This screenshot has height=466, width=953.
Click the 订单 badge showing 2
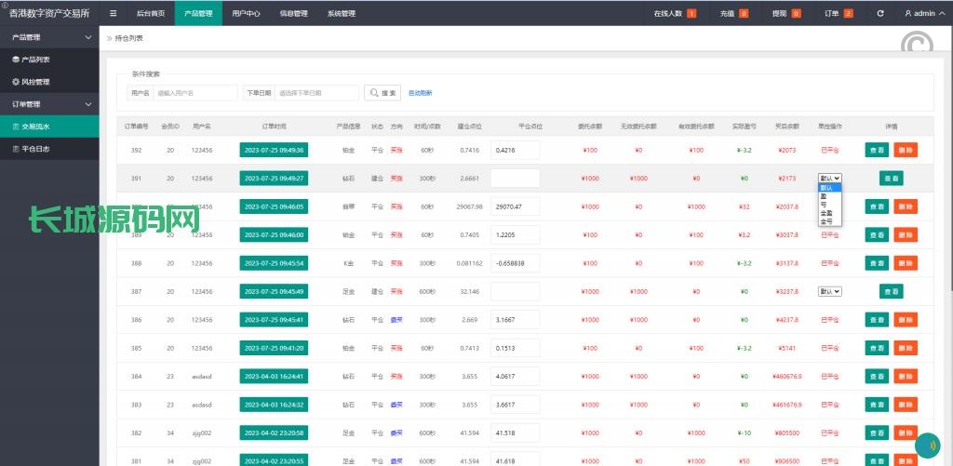[848, 14]
